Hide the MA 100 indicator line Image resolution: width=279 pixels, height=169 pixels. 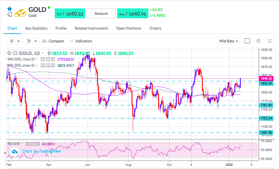(43, 59)
